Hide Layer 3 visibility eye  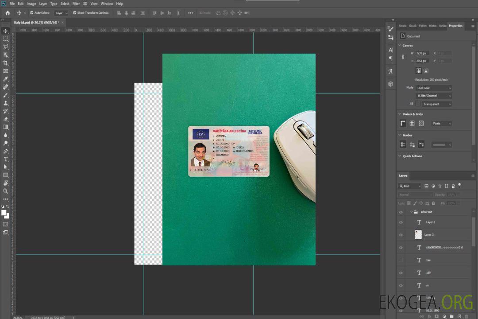click(x=401, y=235)
